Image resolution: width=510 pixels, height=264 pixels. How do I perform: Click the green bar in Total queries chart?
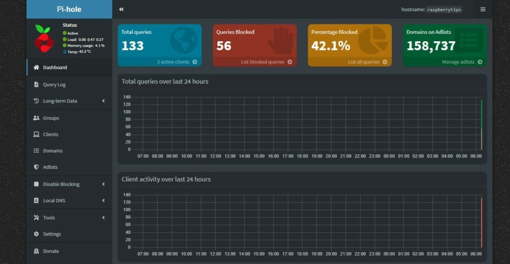point(482,114)
